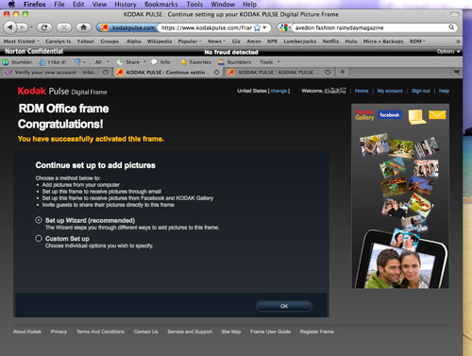Open the Kodak Gallery icon
Viewport: 472px width, 356px height.
(x=364, y=115)
